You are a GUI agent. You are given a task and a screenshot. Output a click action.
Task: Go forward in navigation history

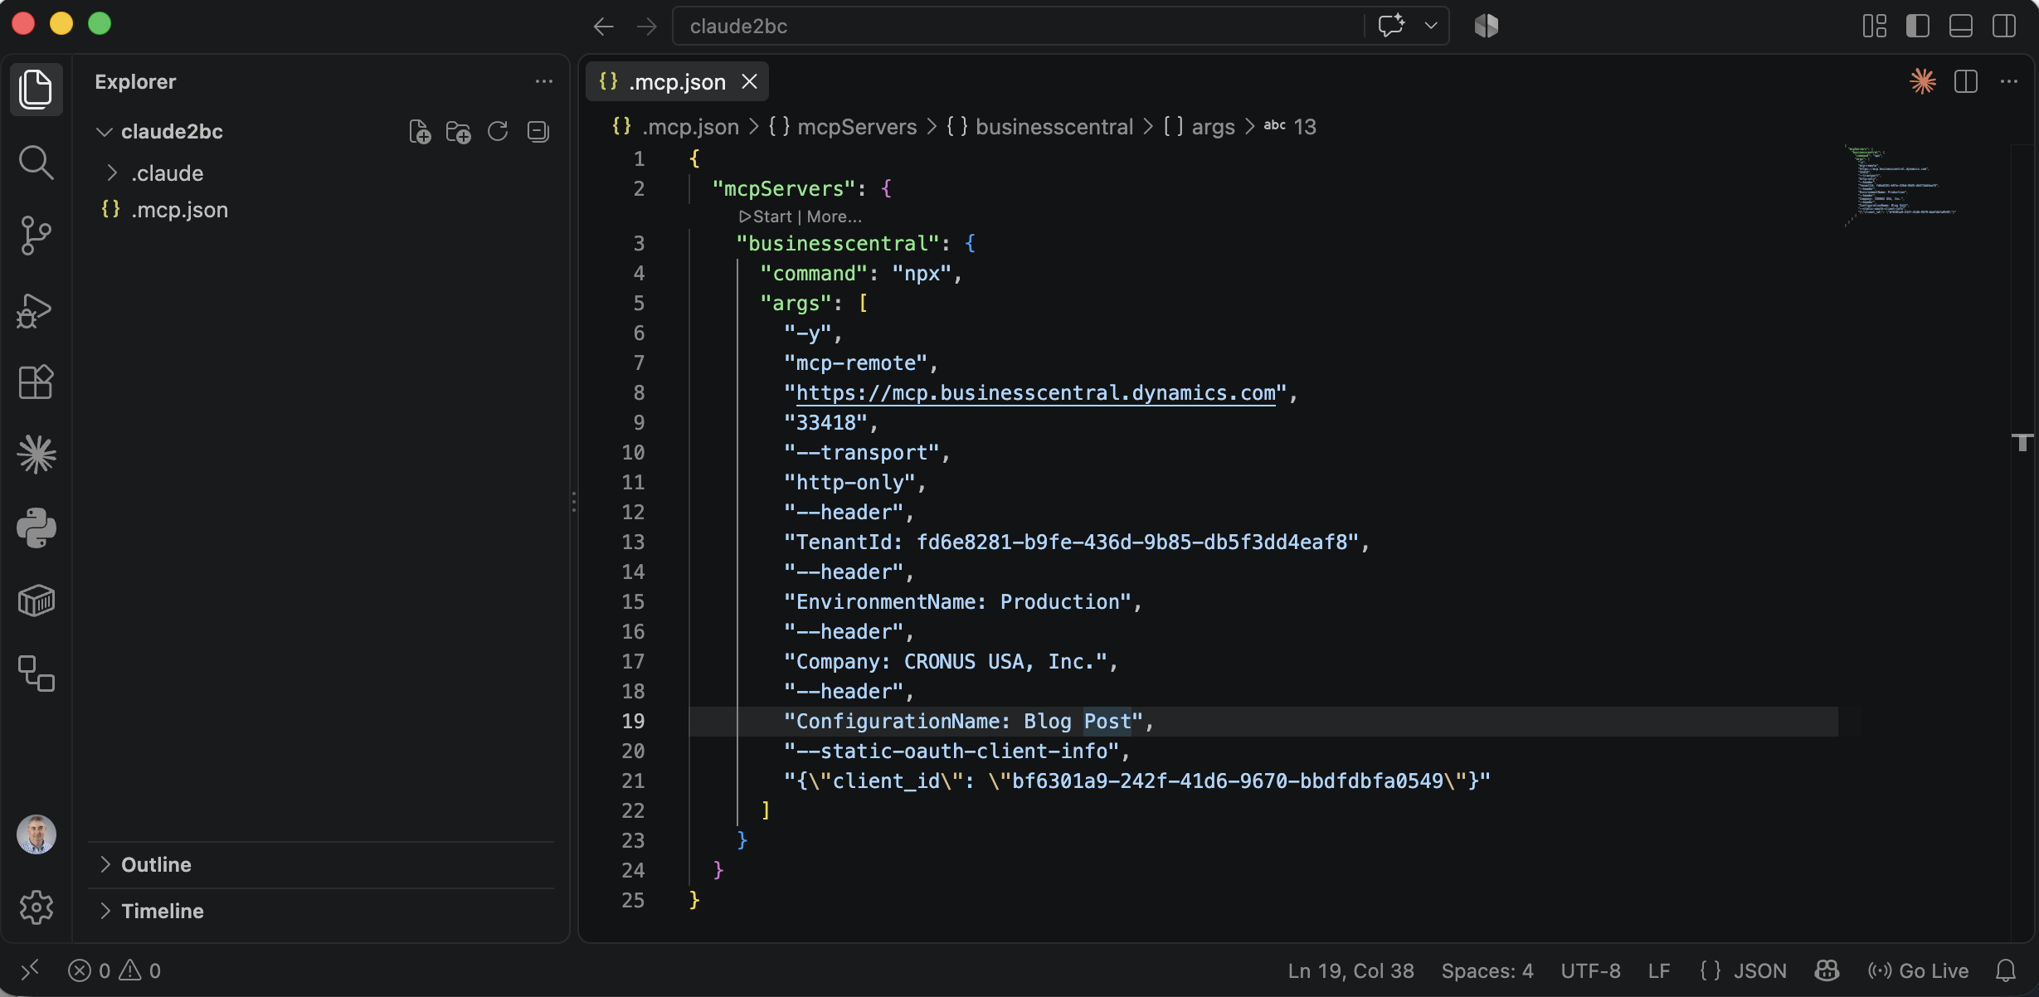[x=646, y=27]
